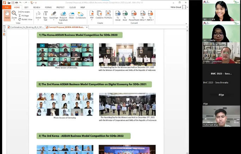The width and height of the screenshot is (241, 154).
Task: Click the Request Signature icon
Action: [63, 15]
